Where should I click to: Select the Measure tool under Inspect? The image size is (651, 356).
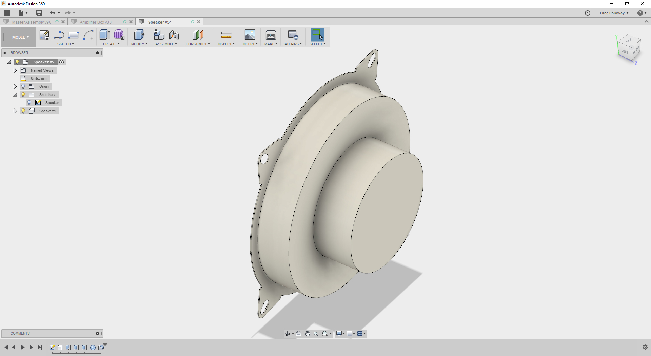(x=226, y=35)
